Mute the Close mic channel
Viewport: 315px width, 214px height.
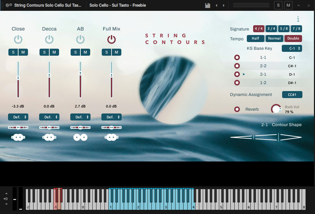click(x=23, y=52)
